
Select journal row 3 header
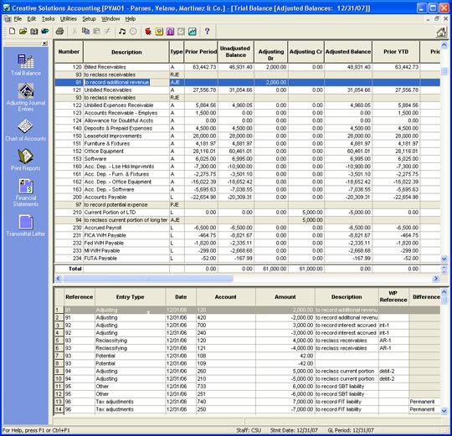pyautogui.click(x=59, y=326)
